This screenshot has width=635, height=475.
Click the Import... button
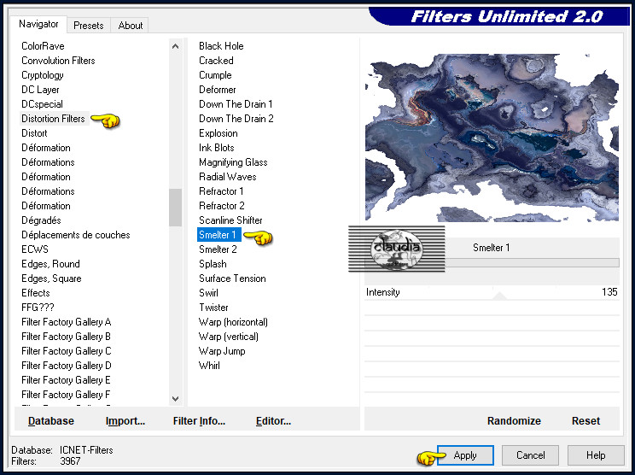click(x=125, y=421)
